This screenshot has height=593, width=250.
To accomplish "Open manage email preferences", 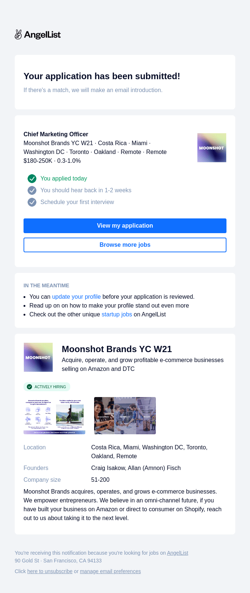I will coord(110,571).
